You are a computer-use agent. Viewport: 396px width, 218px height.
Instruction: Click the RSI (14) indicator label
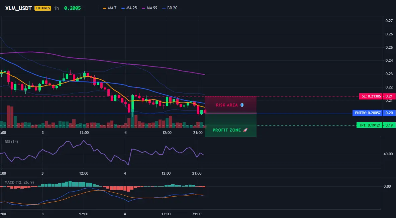point(11,142)
